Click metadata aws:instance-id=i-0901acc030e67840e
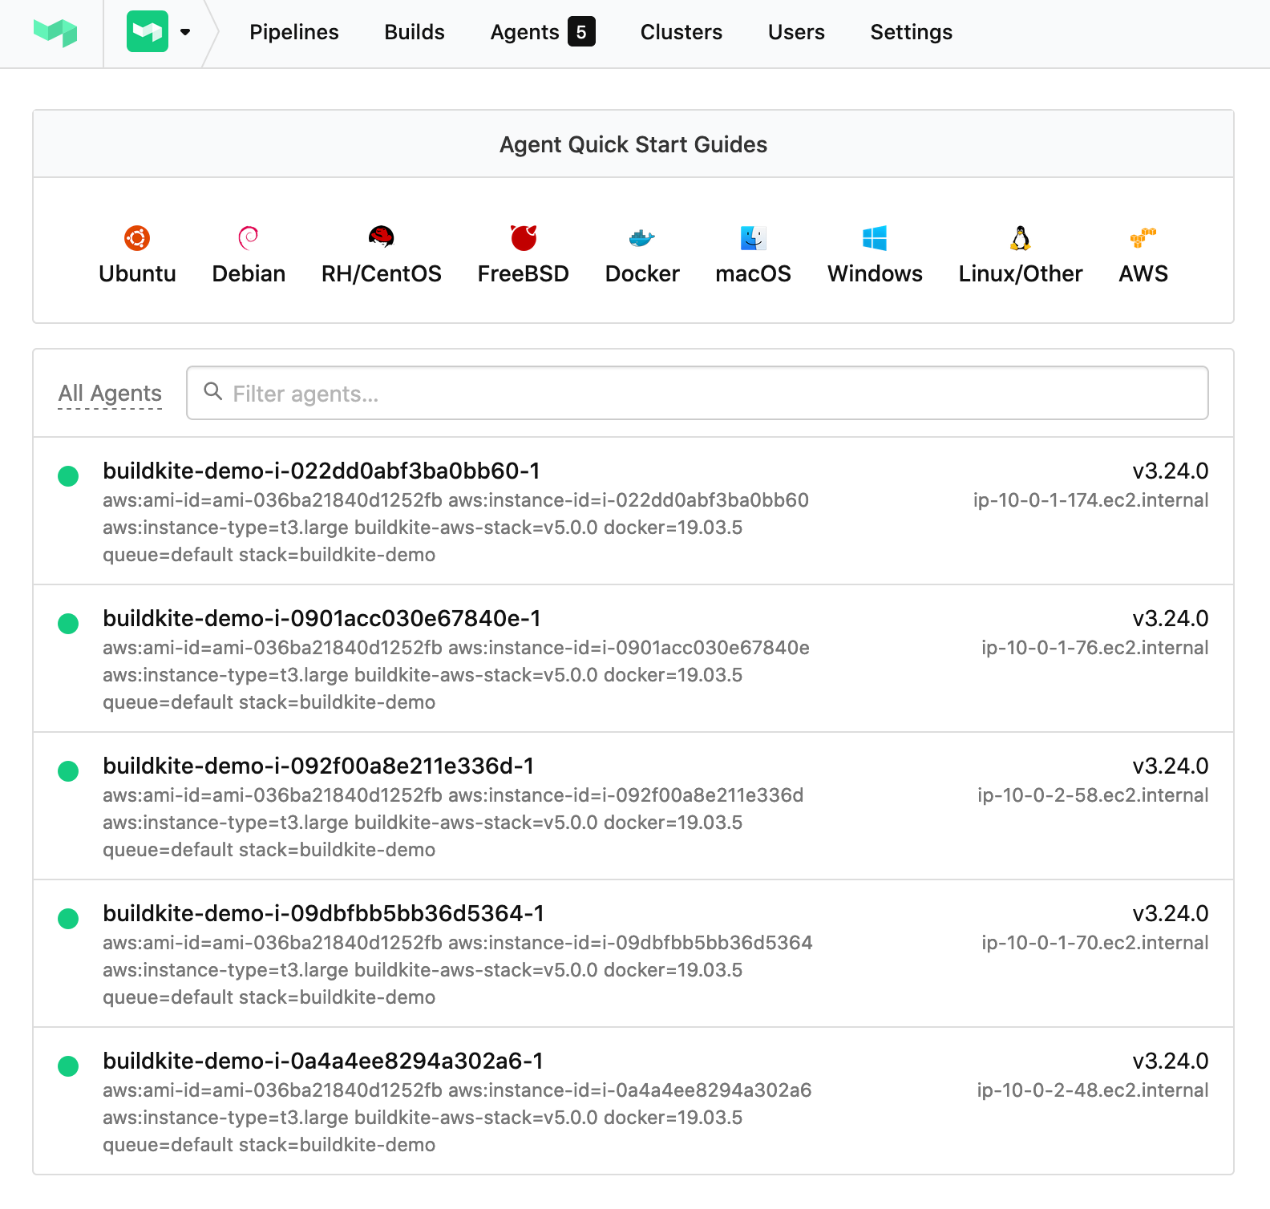The width and height of the screenshot is (1270, 1209). click(x=629, y=648)
